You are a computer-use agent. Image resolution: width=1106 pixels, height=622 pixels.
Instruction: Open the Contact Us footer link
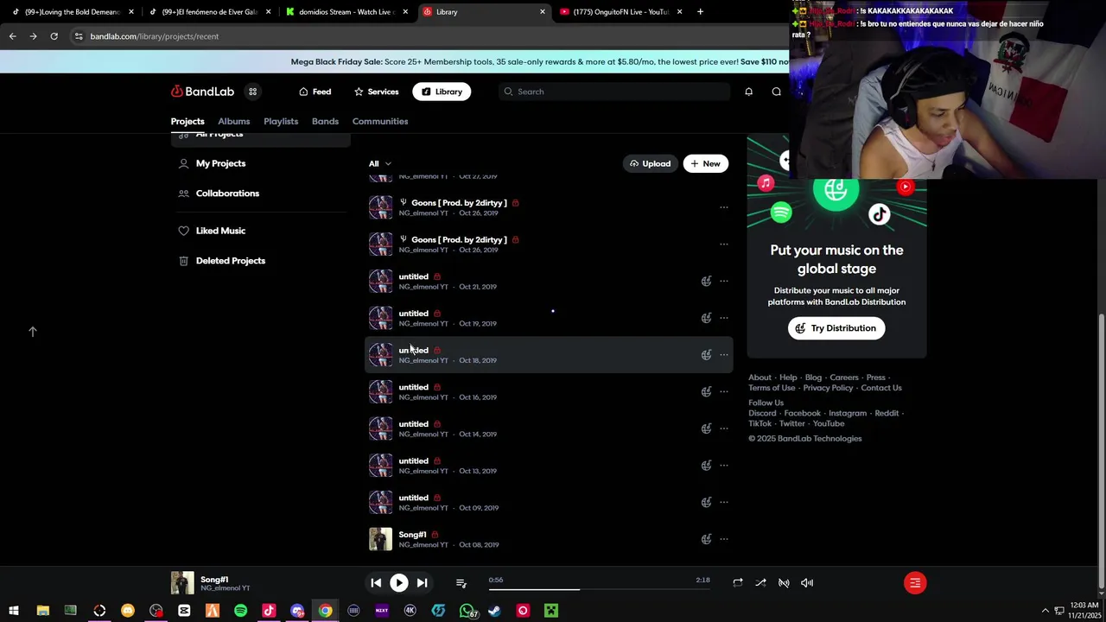(x=881, y=388)
